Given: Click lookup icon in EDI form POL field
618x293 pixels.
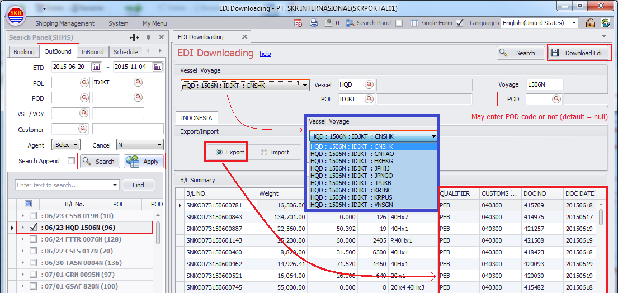Looking at the screenshot, I should 369,99.
